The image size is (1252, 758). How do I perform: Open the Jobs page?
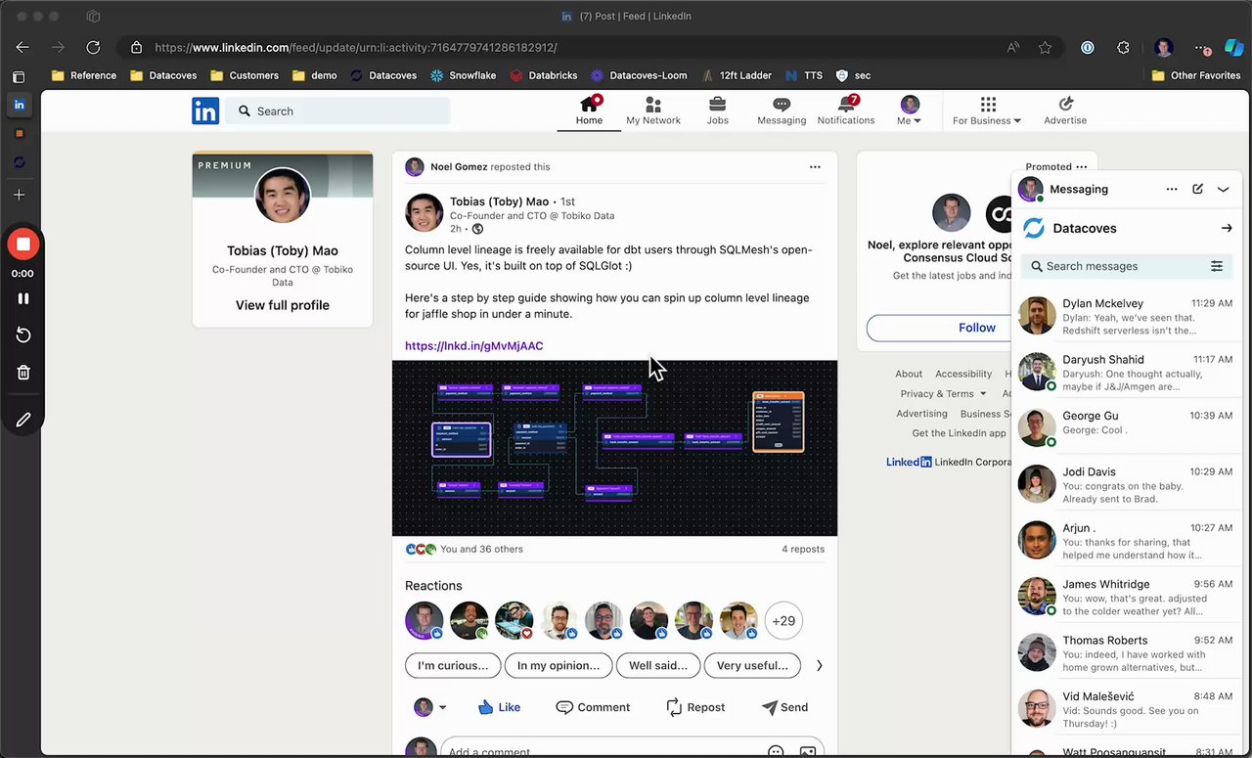coord(718,111)
